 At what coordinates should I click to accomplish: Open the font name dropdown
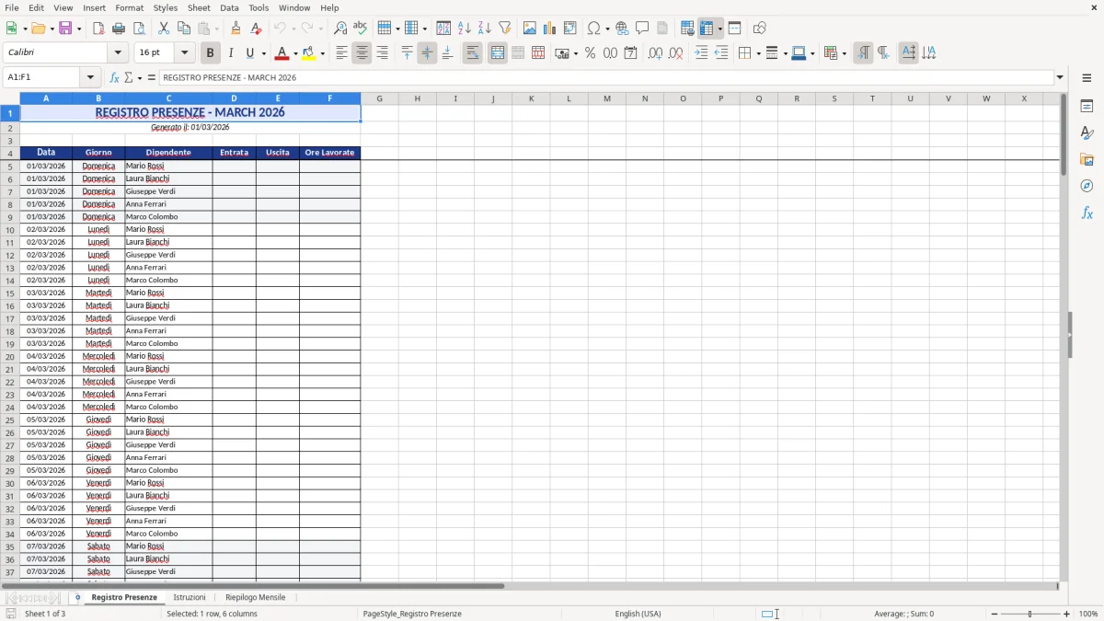pyautogui.click(x=118, y=52)
